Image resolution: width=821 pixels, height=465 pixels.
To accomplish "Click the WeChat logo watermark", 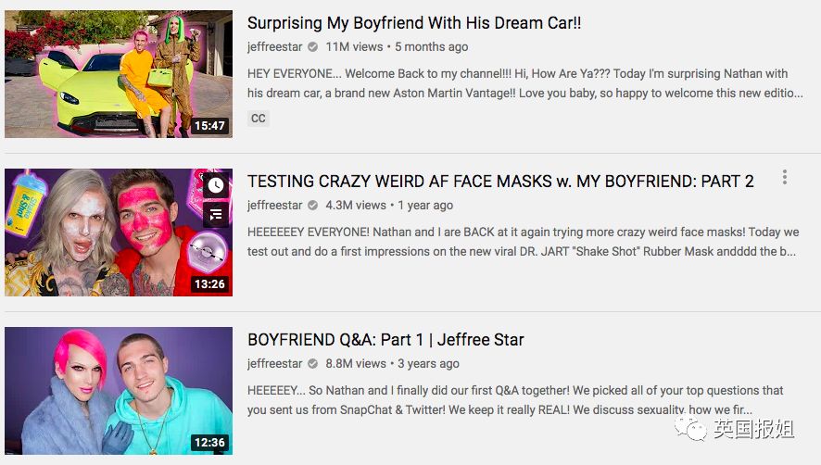I will coord(690,428).
